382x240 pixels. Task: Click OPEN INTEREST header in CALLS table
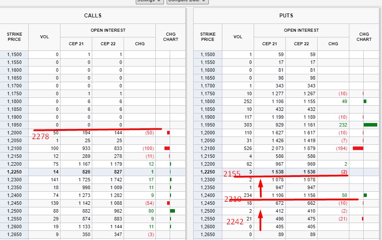coord(108,30)
